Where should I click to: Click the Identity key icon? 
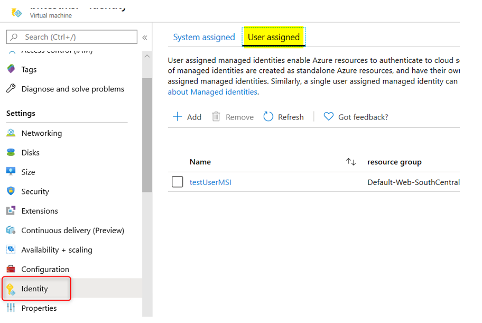(x=11, y=289)
